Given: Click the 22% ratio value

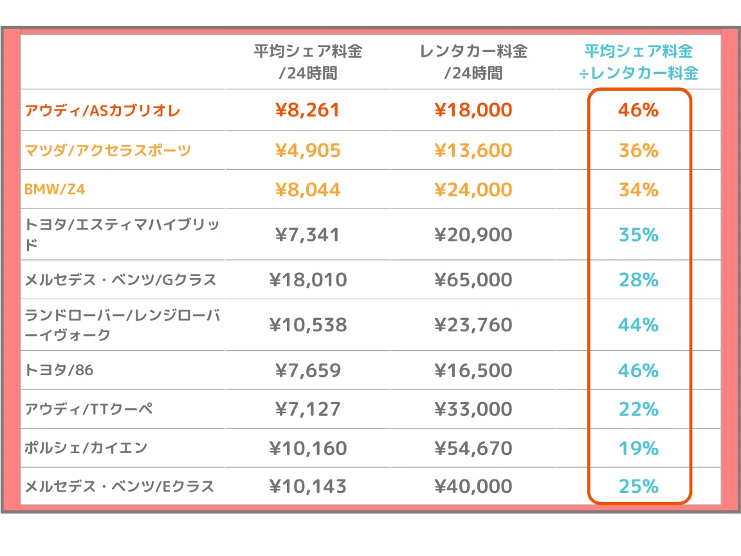Looking at the screenshot, I should 639,409.
